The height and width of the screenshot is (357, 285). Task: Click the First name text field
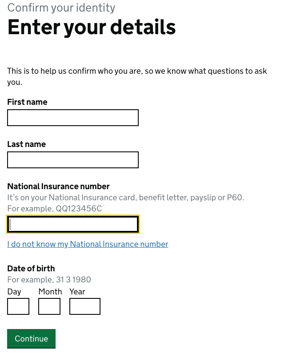tap(73, 118)
